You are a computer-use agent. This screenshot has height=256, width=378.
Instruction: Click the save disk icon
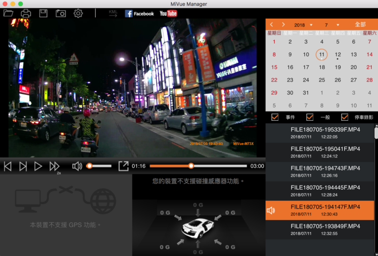(44, 13)
